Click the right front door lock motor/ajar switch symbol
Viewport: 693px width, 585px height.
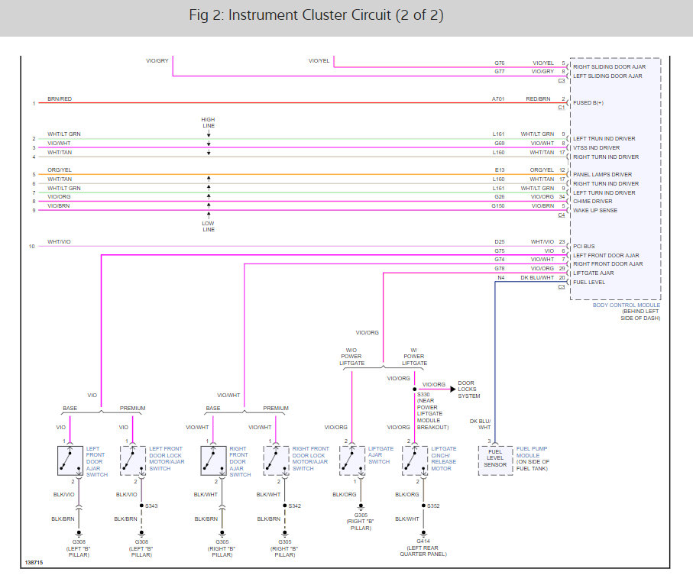pos(277,461)
